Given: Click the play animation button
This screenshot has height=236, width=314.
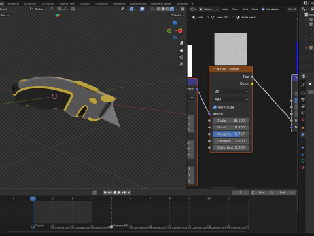Looking at the screenshot, I should [x=119, y=193].
